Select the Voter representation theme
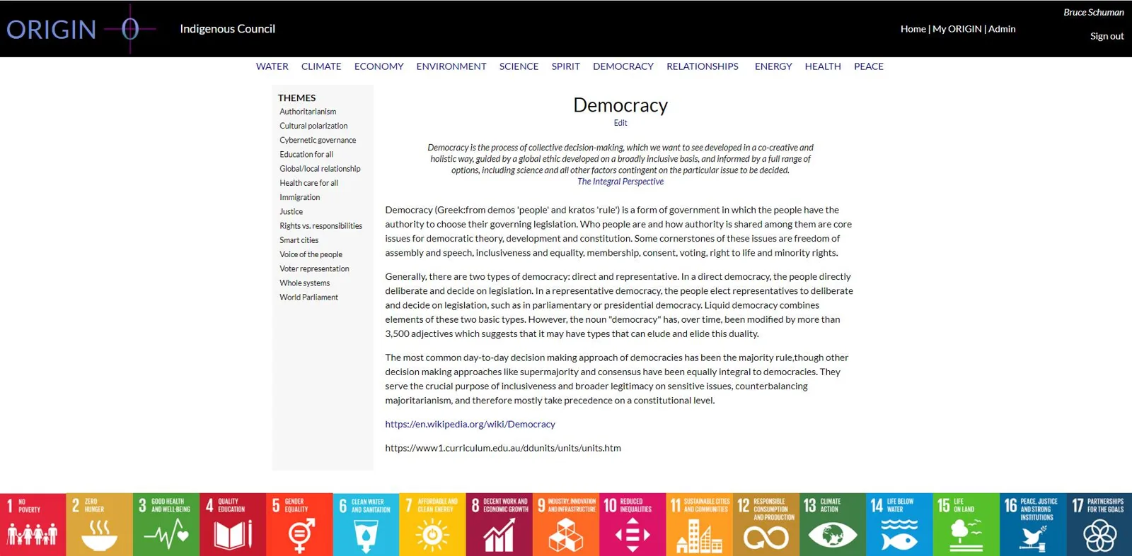 pos(314,268)
